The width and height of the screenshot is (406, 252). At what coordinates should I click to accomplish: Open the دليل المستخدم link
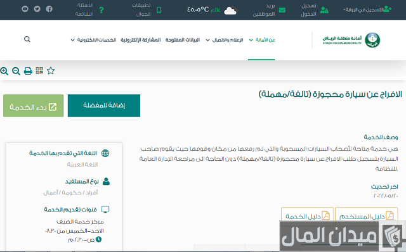(367, 216)
